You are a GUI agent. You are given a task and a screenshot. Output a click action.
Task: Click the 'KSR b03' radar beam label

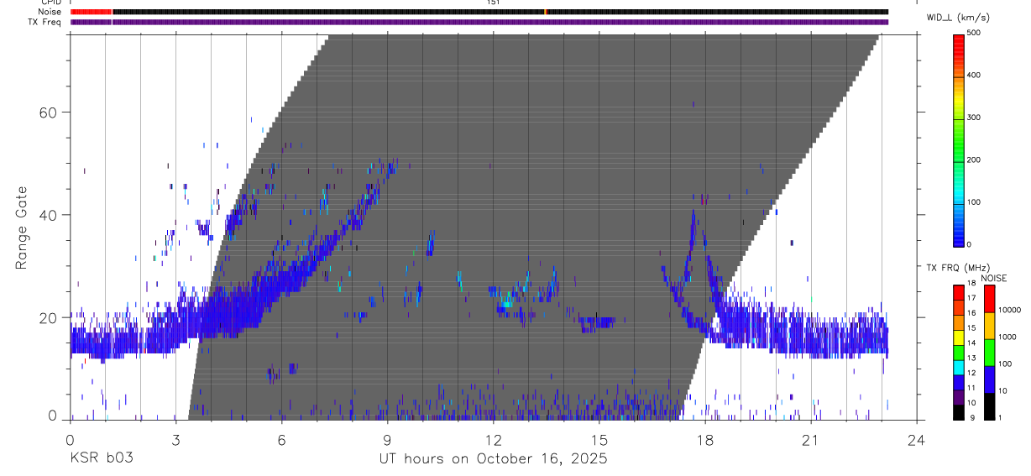tap(101, 459)
